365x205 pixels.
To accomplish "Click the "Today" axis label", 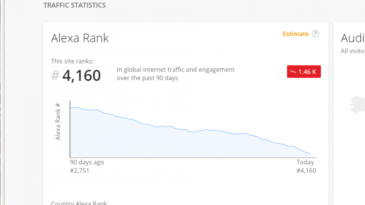I will tap(305, 162).
